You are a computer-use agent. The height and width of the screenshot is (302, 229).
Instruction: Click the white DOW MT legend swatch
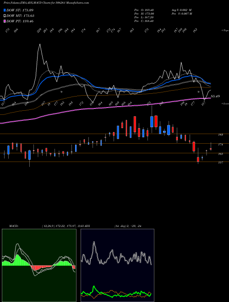(x=5, y=16)
